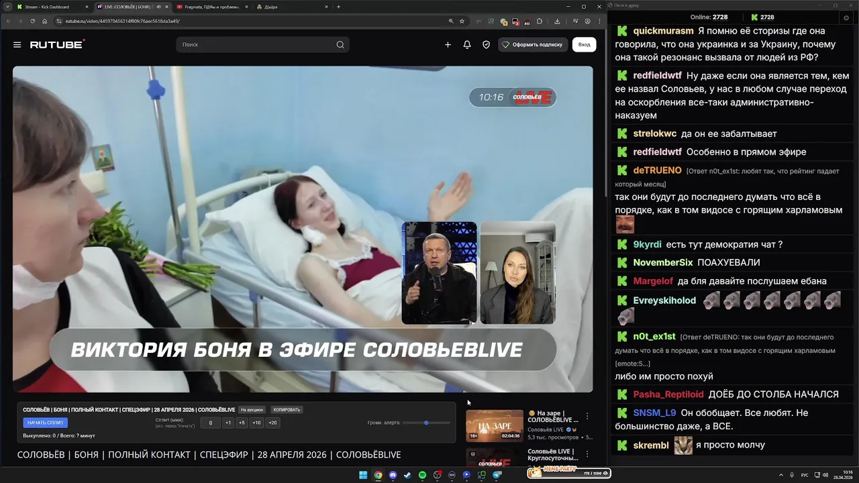Open the RUTUBE hamburger menu
Screen dimensions: 859x483
[17, 44]
